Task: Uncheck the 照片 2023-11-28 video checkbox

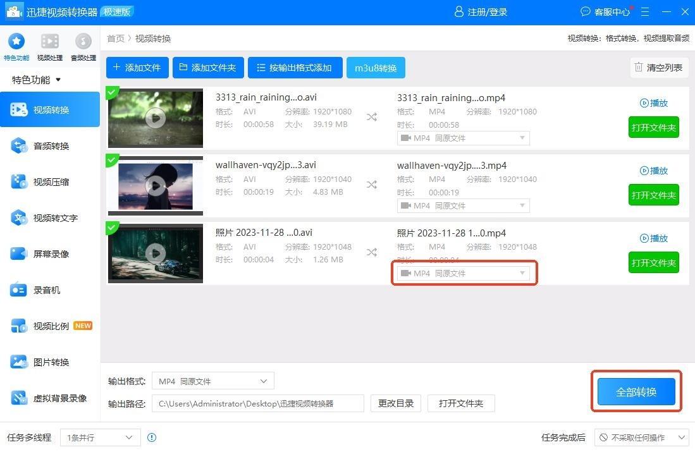Action: [113, 228]
